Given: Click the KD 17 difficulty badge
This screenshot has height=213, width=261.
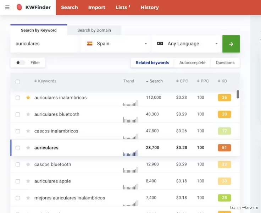Looking at the screenshot, I should 224,131.
